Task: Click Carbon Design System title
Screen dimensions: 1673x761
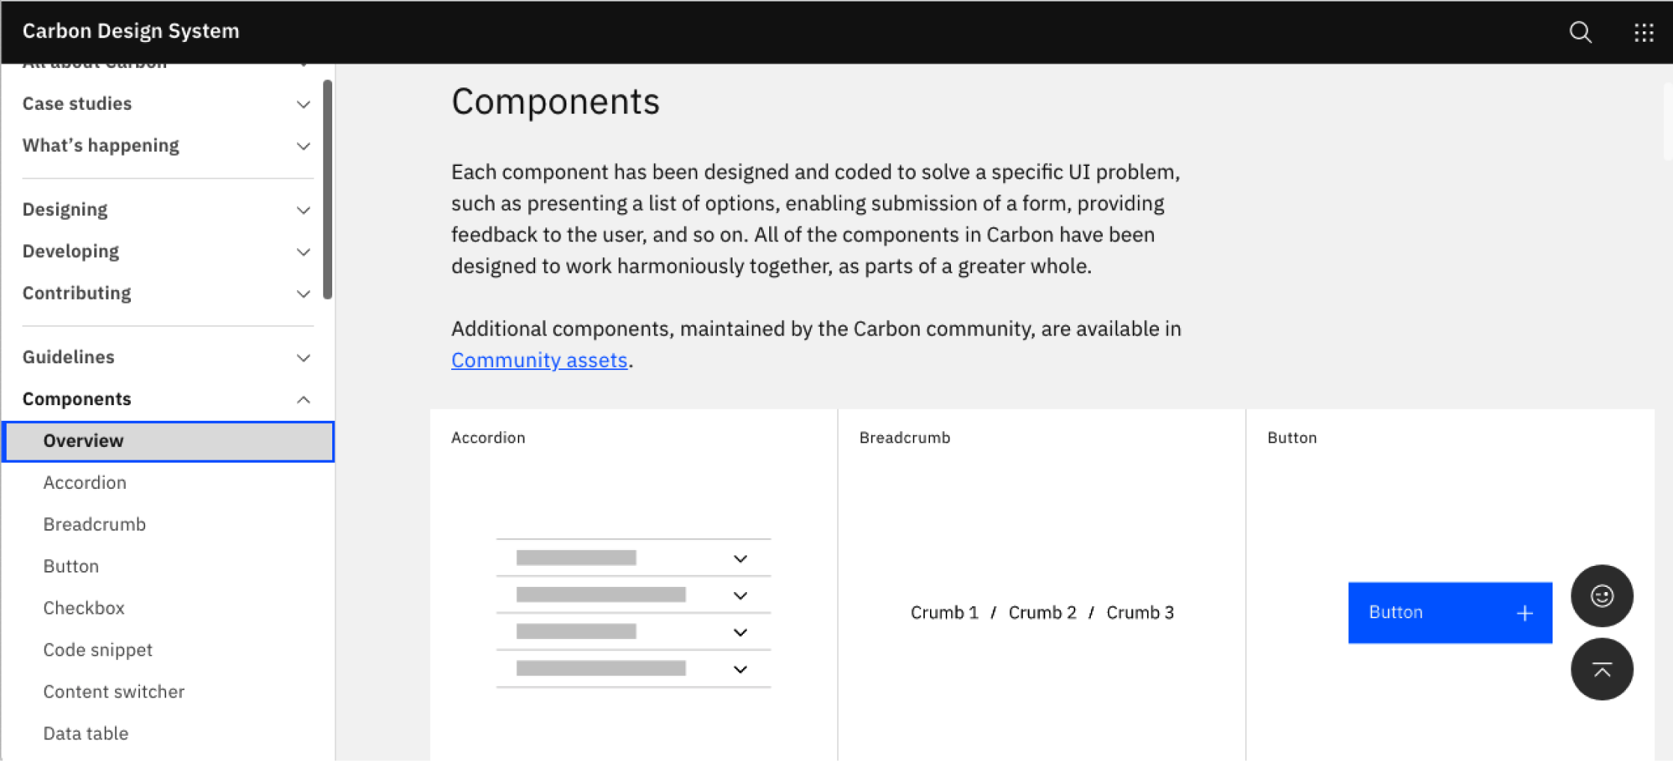Action: (131, 31)
